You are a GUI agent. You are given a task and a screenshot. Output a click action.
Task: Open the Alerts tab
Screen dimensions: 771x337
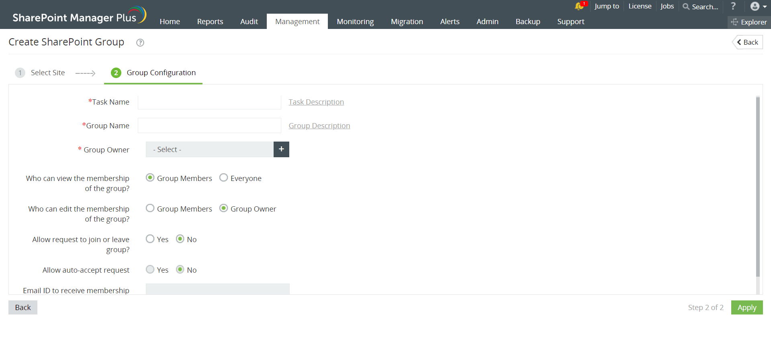tap(450, 22)
